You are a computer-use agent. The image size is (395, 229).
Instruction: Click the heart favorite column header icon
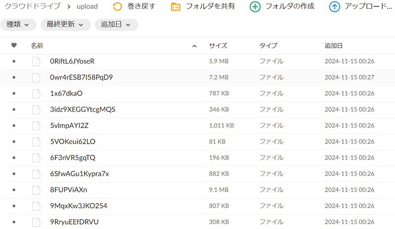14,45
